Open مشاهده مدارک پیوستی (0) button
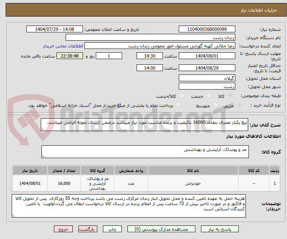 pos(161,229)
